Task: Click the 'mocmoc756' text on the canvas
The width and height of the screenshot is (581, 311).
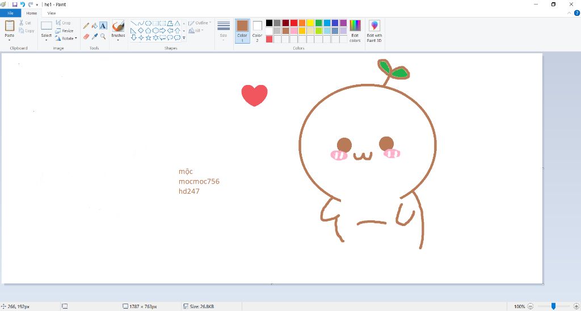Action: pyautogui.click(x=199, y=181)
